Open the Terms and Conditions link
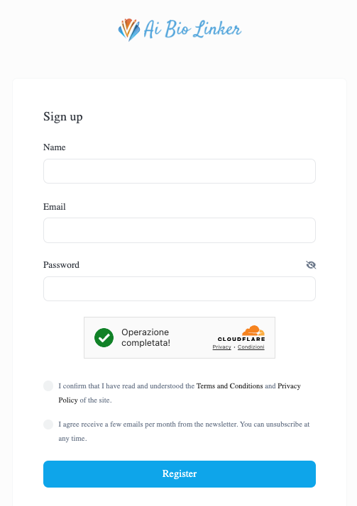This screenshot has height=506, width=357. pos(230,386)
